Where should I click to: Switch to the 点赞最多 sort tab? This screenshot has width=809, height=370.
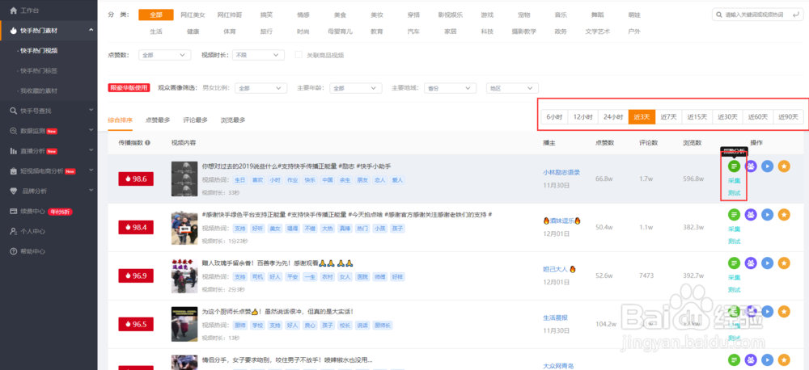pyautogui.click(x=158, y=120)
